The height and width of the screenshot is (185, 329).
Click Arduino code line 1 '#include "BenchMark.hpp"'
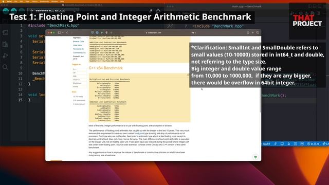(x=53, y=25)
